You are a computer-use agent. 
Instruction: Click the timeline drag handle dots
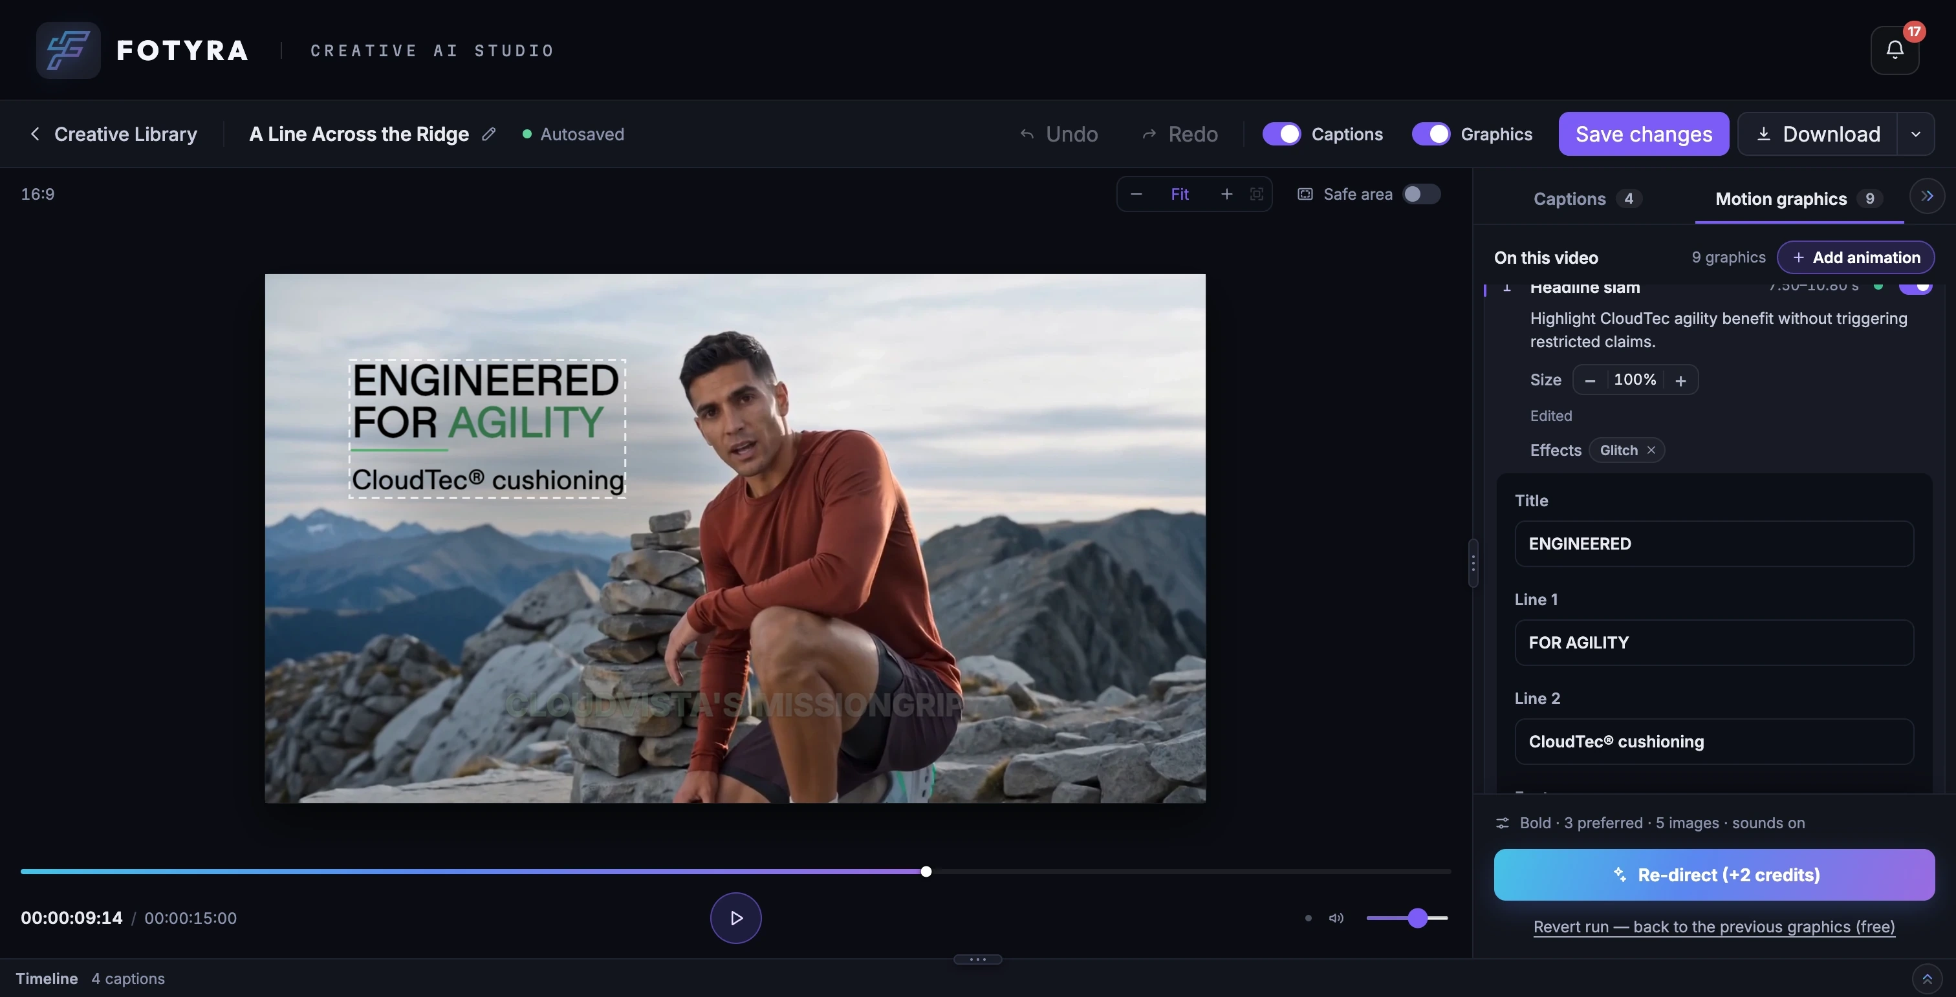click(978, 959)
